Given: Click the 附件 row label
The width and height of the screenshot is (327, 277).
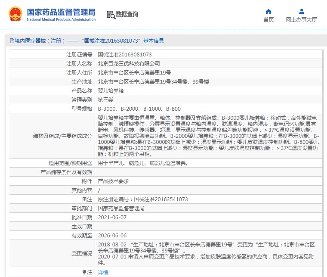Looking at the screenshot, I should [x=87, y=181].
